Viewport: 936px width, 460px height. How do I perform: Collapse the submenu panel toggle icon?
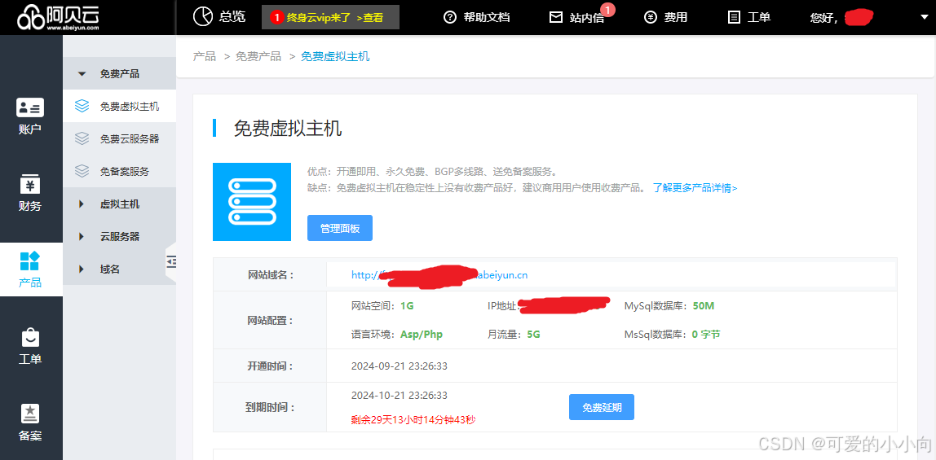[171, 261]
